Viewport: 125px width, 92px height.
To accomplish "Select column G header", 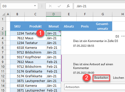I will pos(103,14).
